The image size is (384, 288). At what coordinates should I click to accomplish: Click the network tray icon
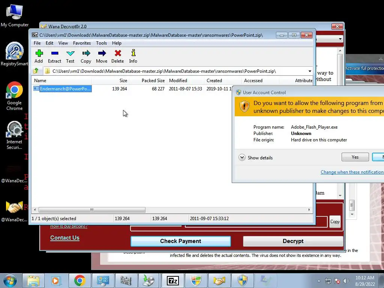click(x=328, y=281)
